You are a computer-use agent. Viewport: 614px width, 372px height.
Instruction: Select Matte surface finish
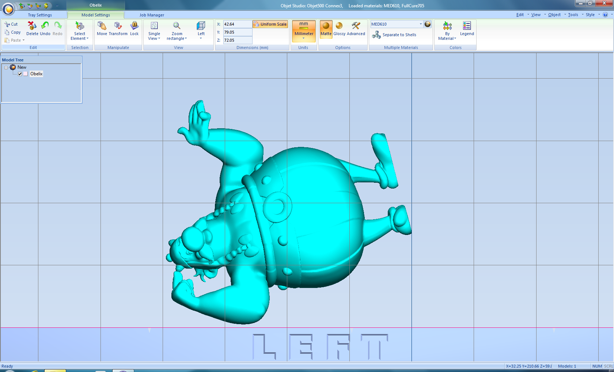[x=326, y=29]
